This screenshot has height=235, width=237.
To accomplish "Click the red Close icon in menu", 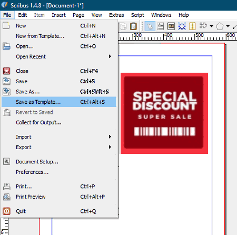I will pos(6,71).
